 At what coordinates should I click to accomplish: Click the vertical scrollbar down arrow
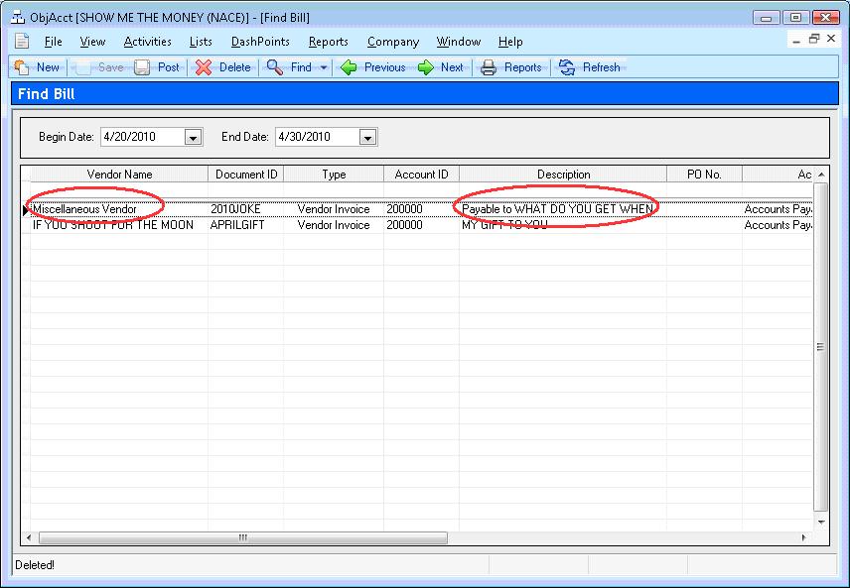820,521
